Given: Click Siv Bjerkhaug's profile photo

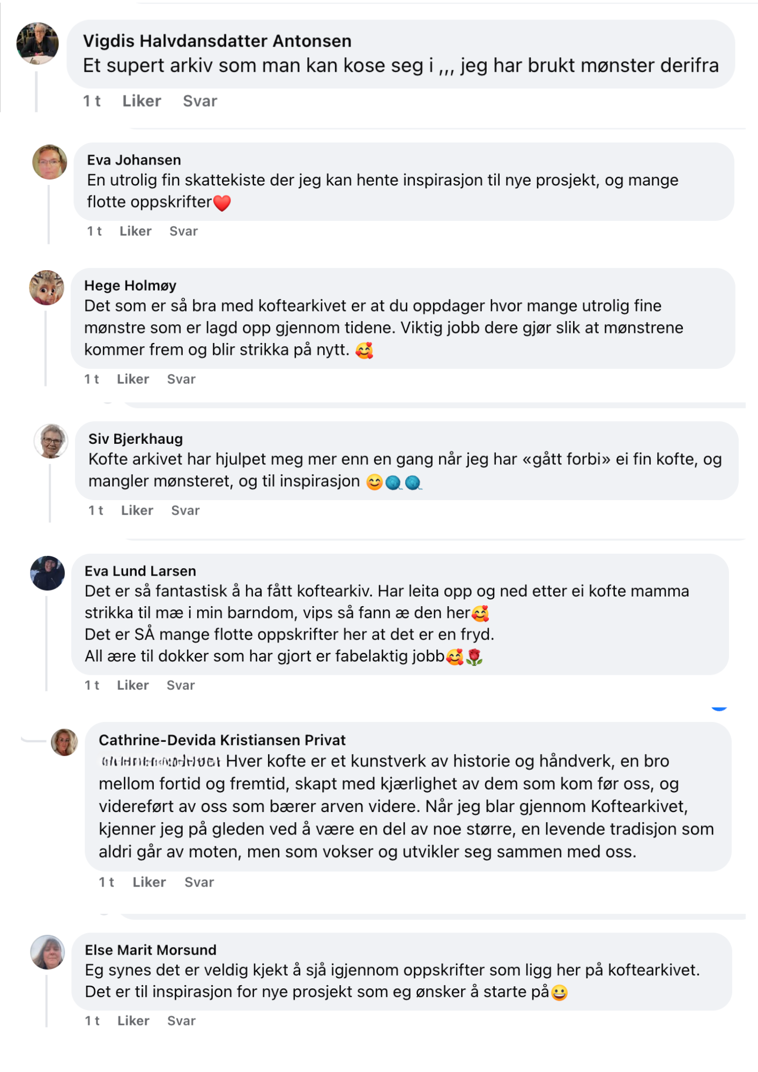Looking at the screenshot, I should [x=51, y=441].
